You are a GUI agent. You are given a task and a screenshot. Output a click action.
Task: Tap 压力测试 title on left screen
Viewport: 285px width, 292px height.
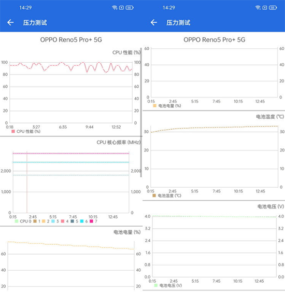coord(35,23)
